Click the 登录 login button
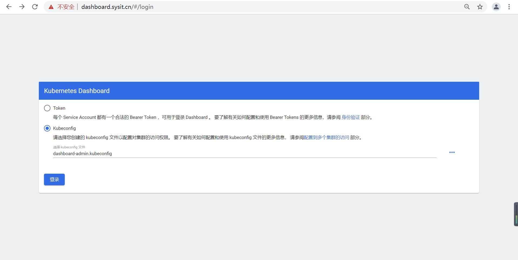The image size is (518, 260). (54, 179)
